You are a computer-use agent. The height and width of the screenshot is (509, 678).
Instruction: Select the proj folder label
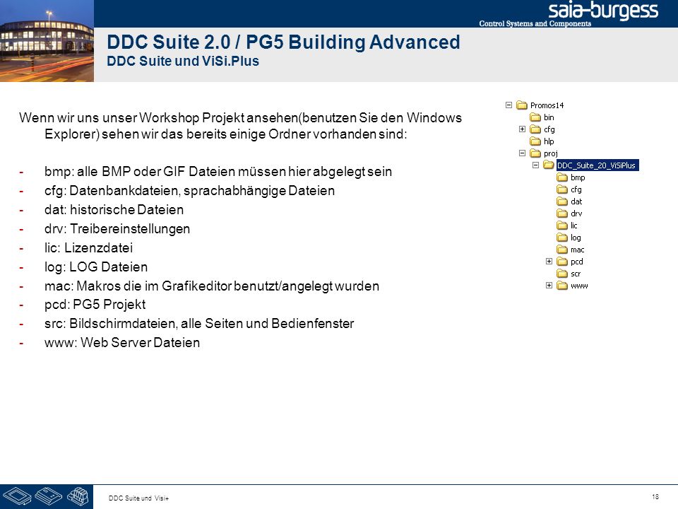coord(551,153)
